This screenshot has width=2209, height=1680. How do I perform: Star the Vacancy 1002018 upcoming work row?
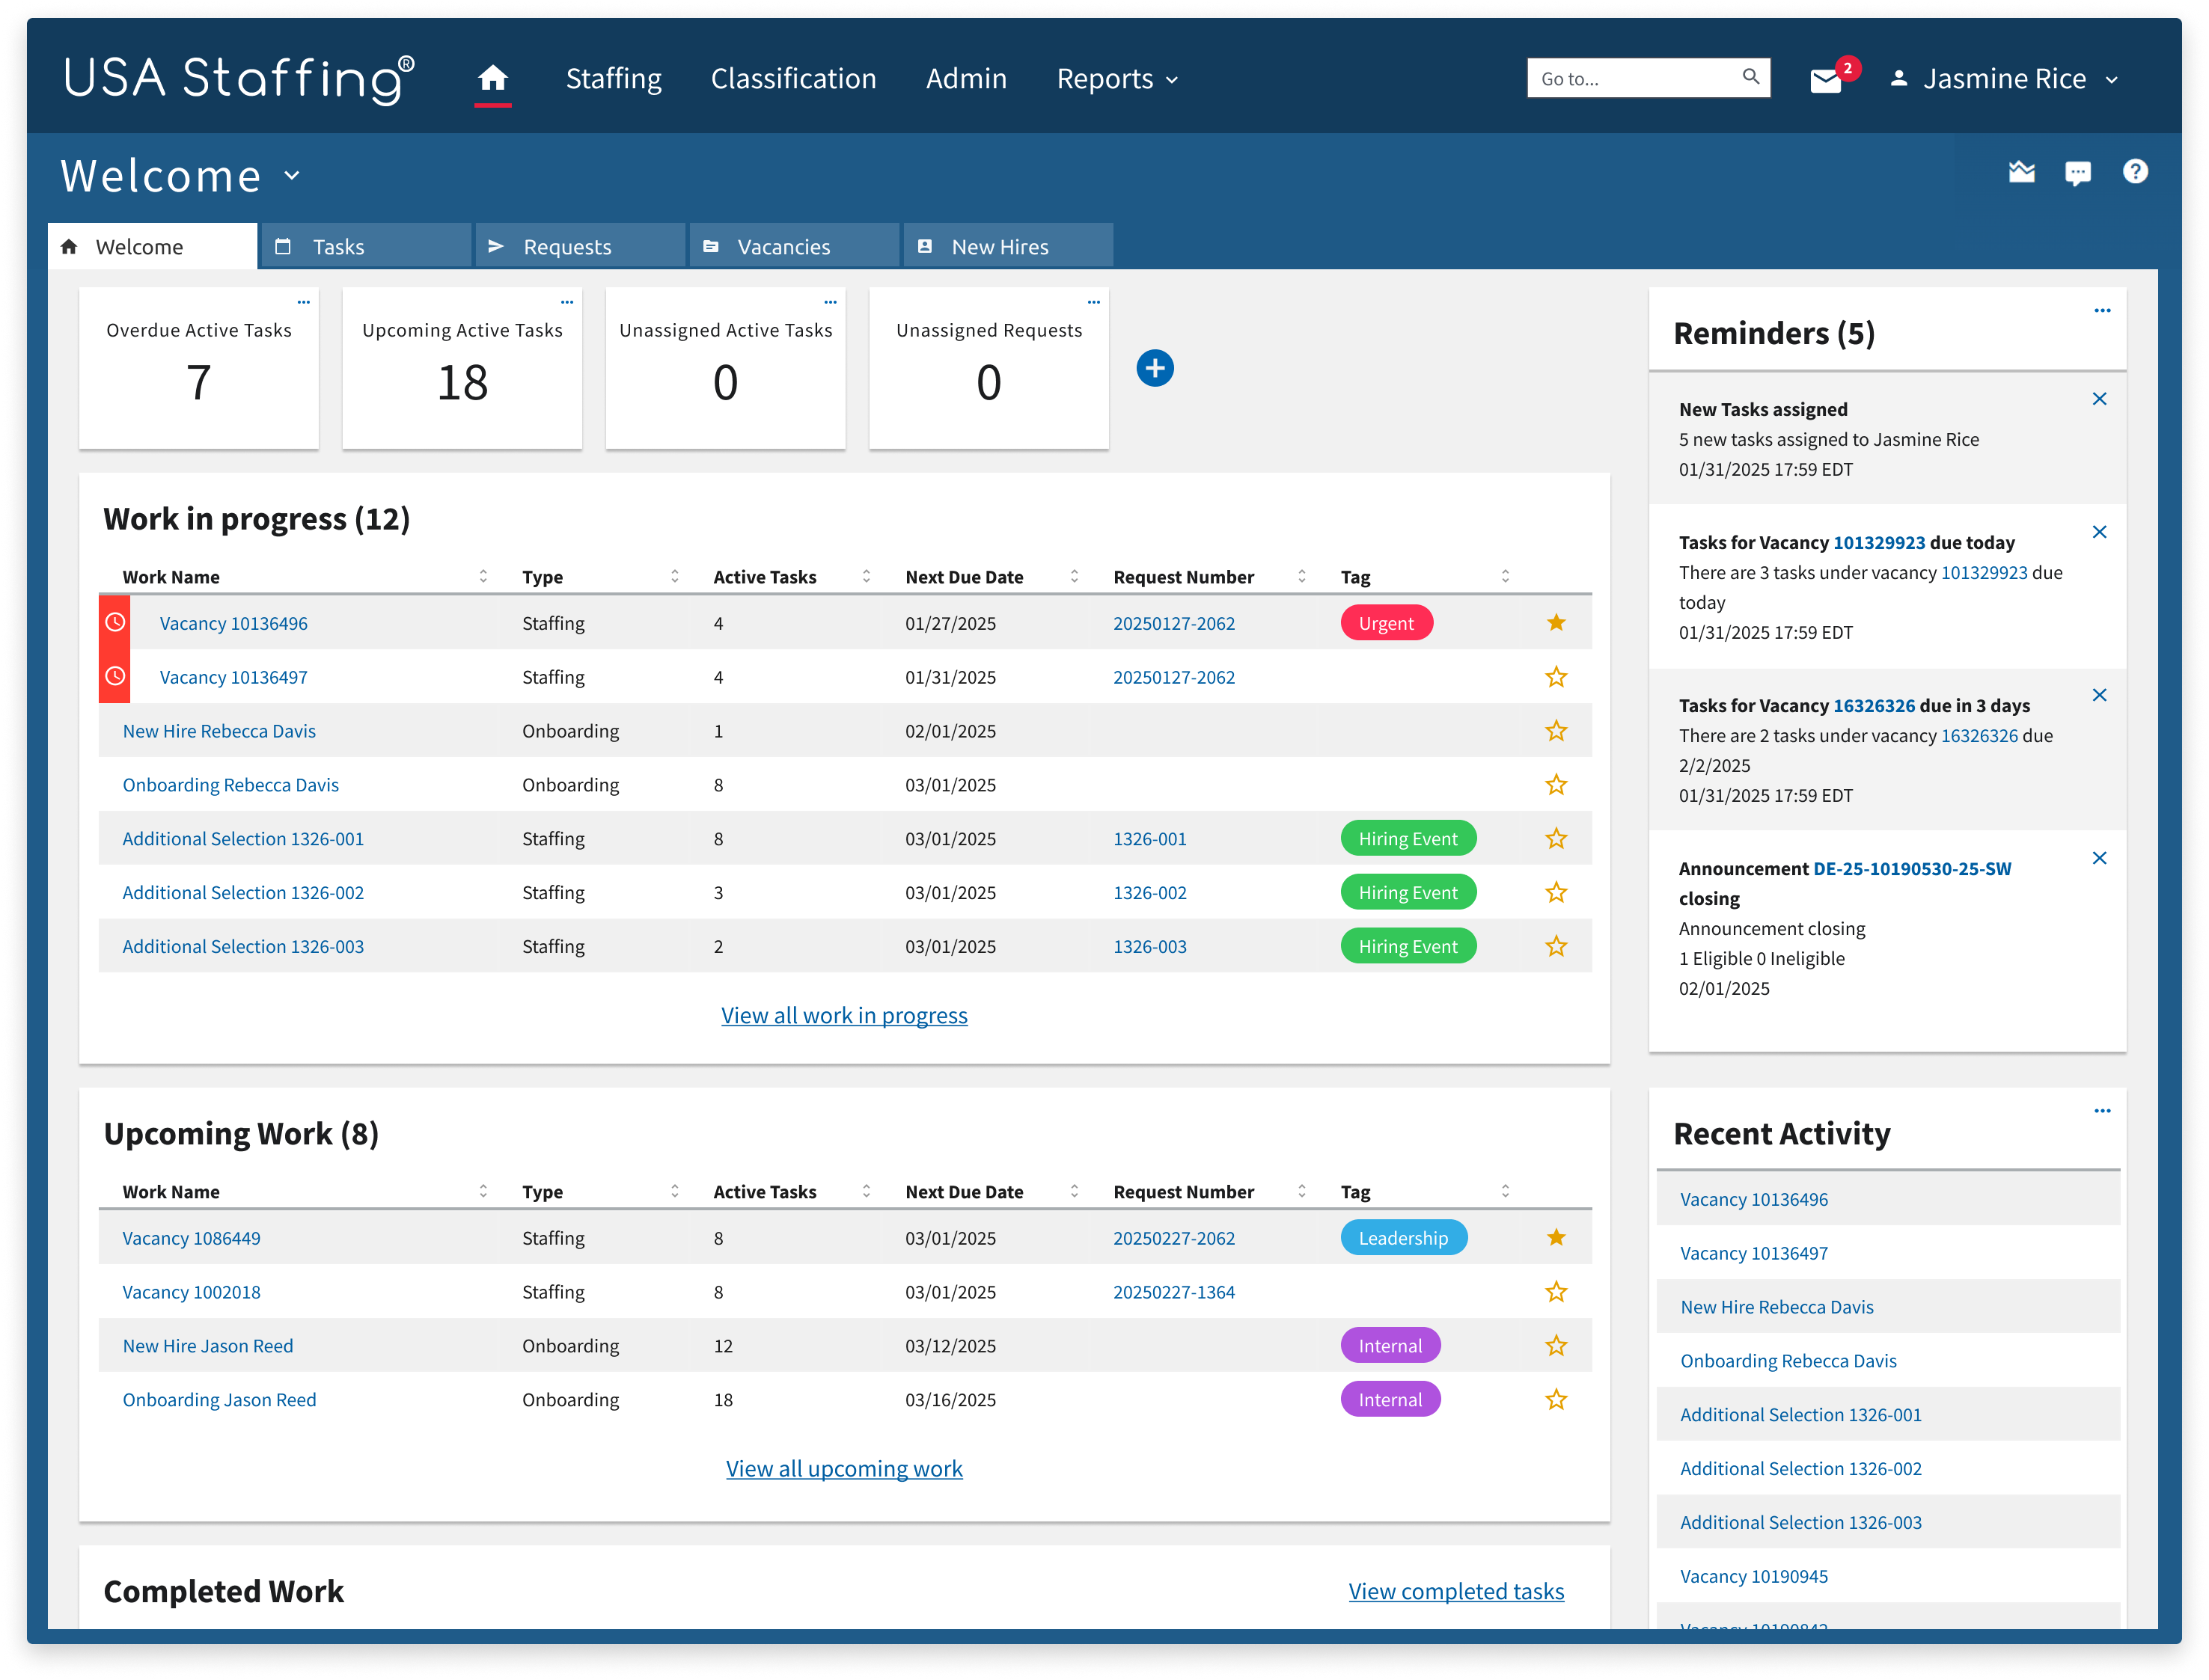(x=1556, y=1292)
